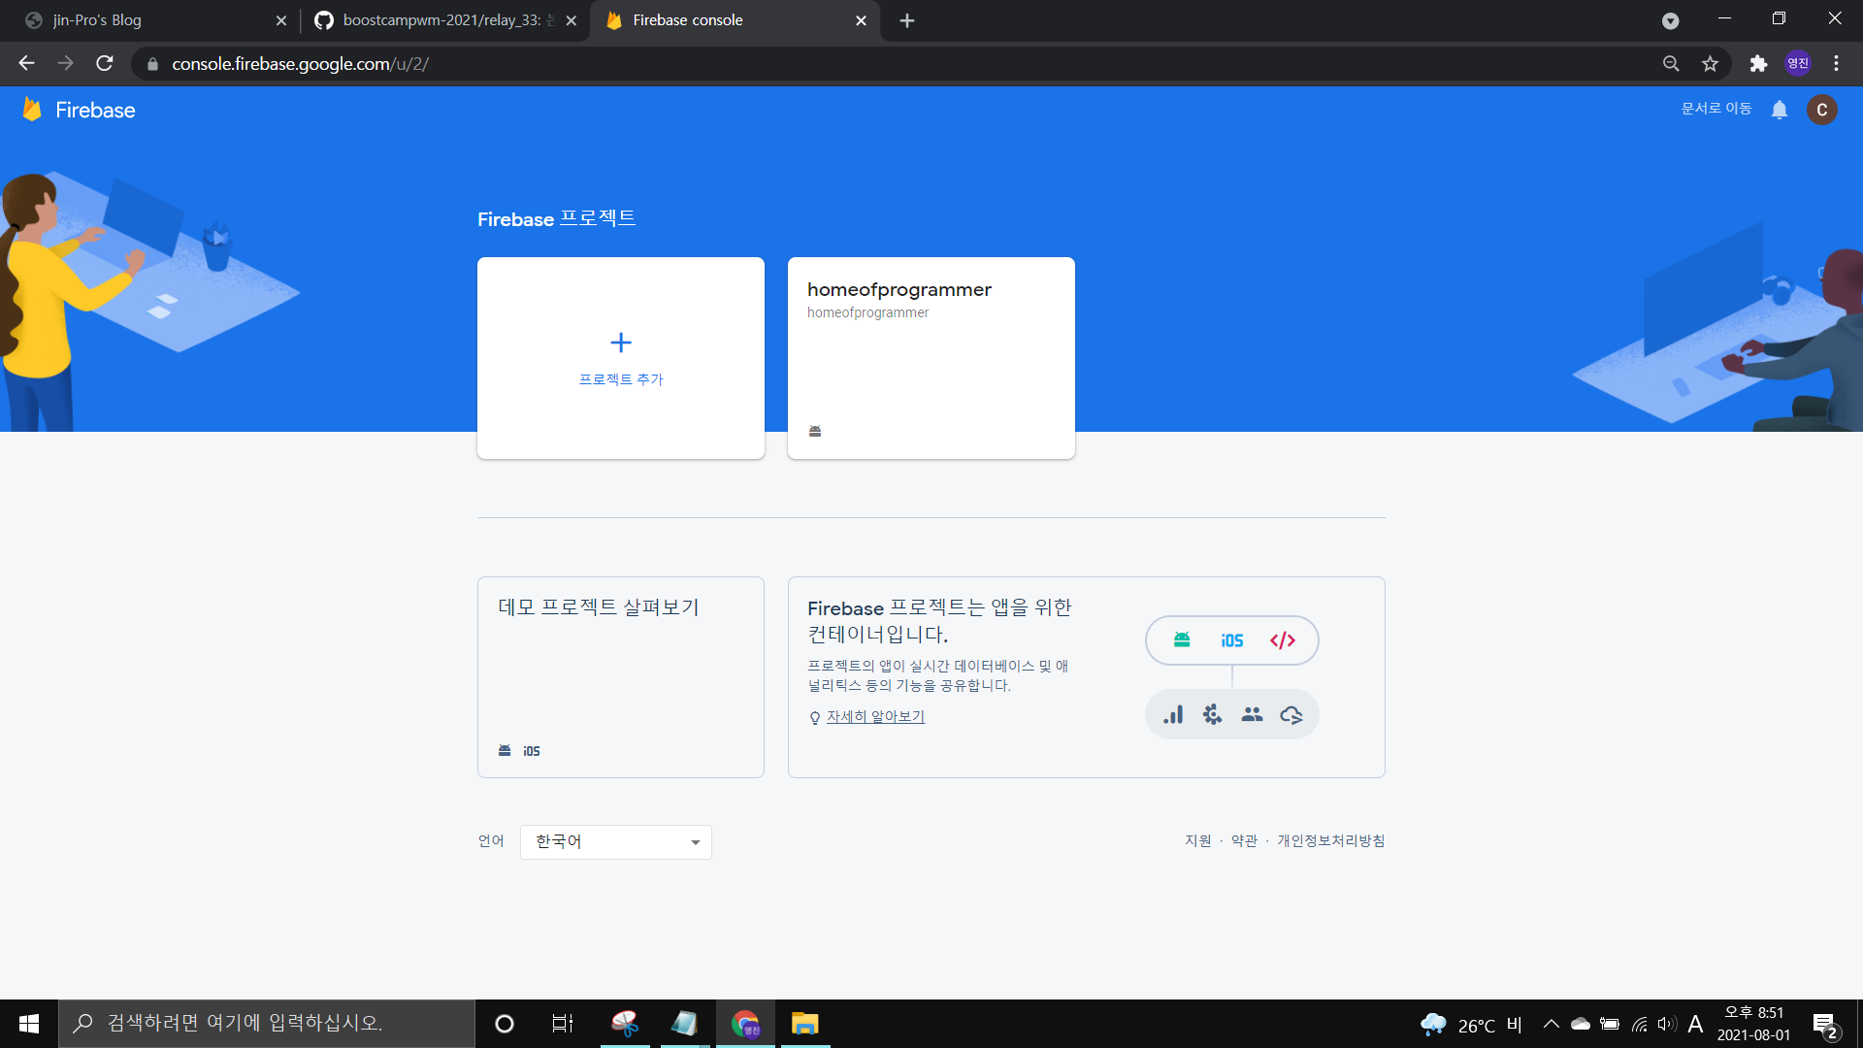1863x1048 pixels.
Task: Click the Authentication users icon
Action: tap(1252, 714)
